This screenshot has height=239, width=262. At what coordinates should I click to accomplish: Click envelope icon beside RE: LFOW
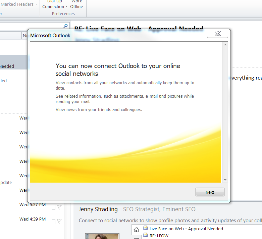145,235
